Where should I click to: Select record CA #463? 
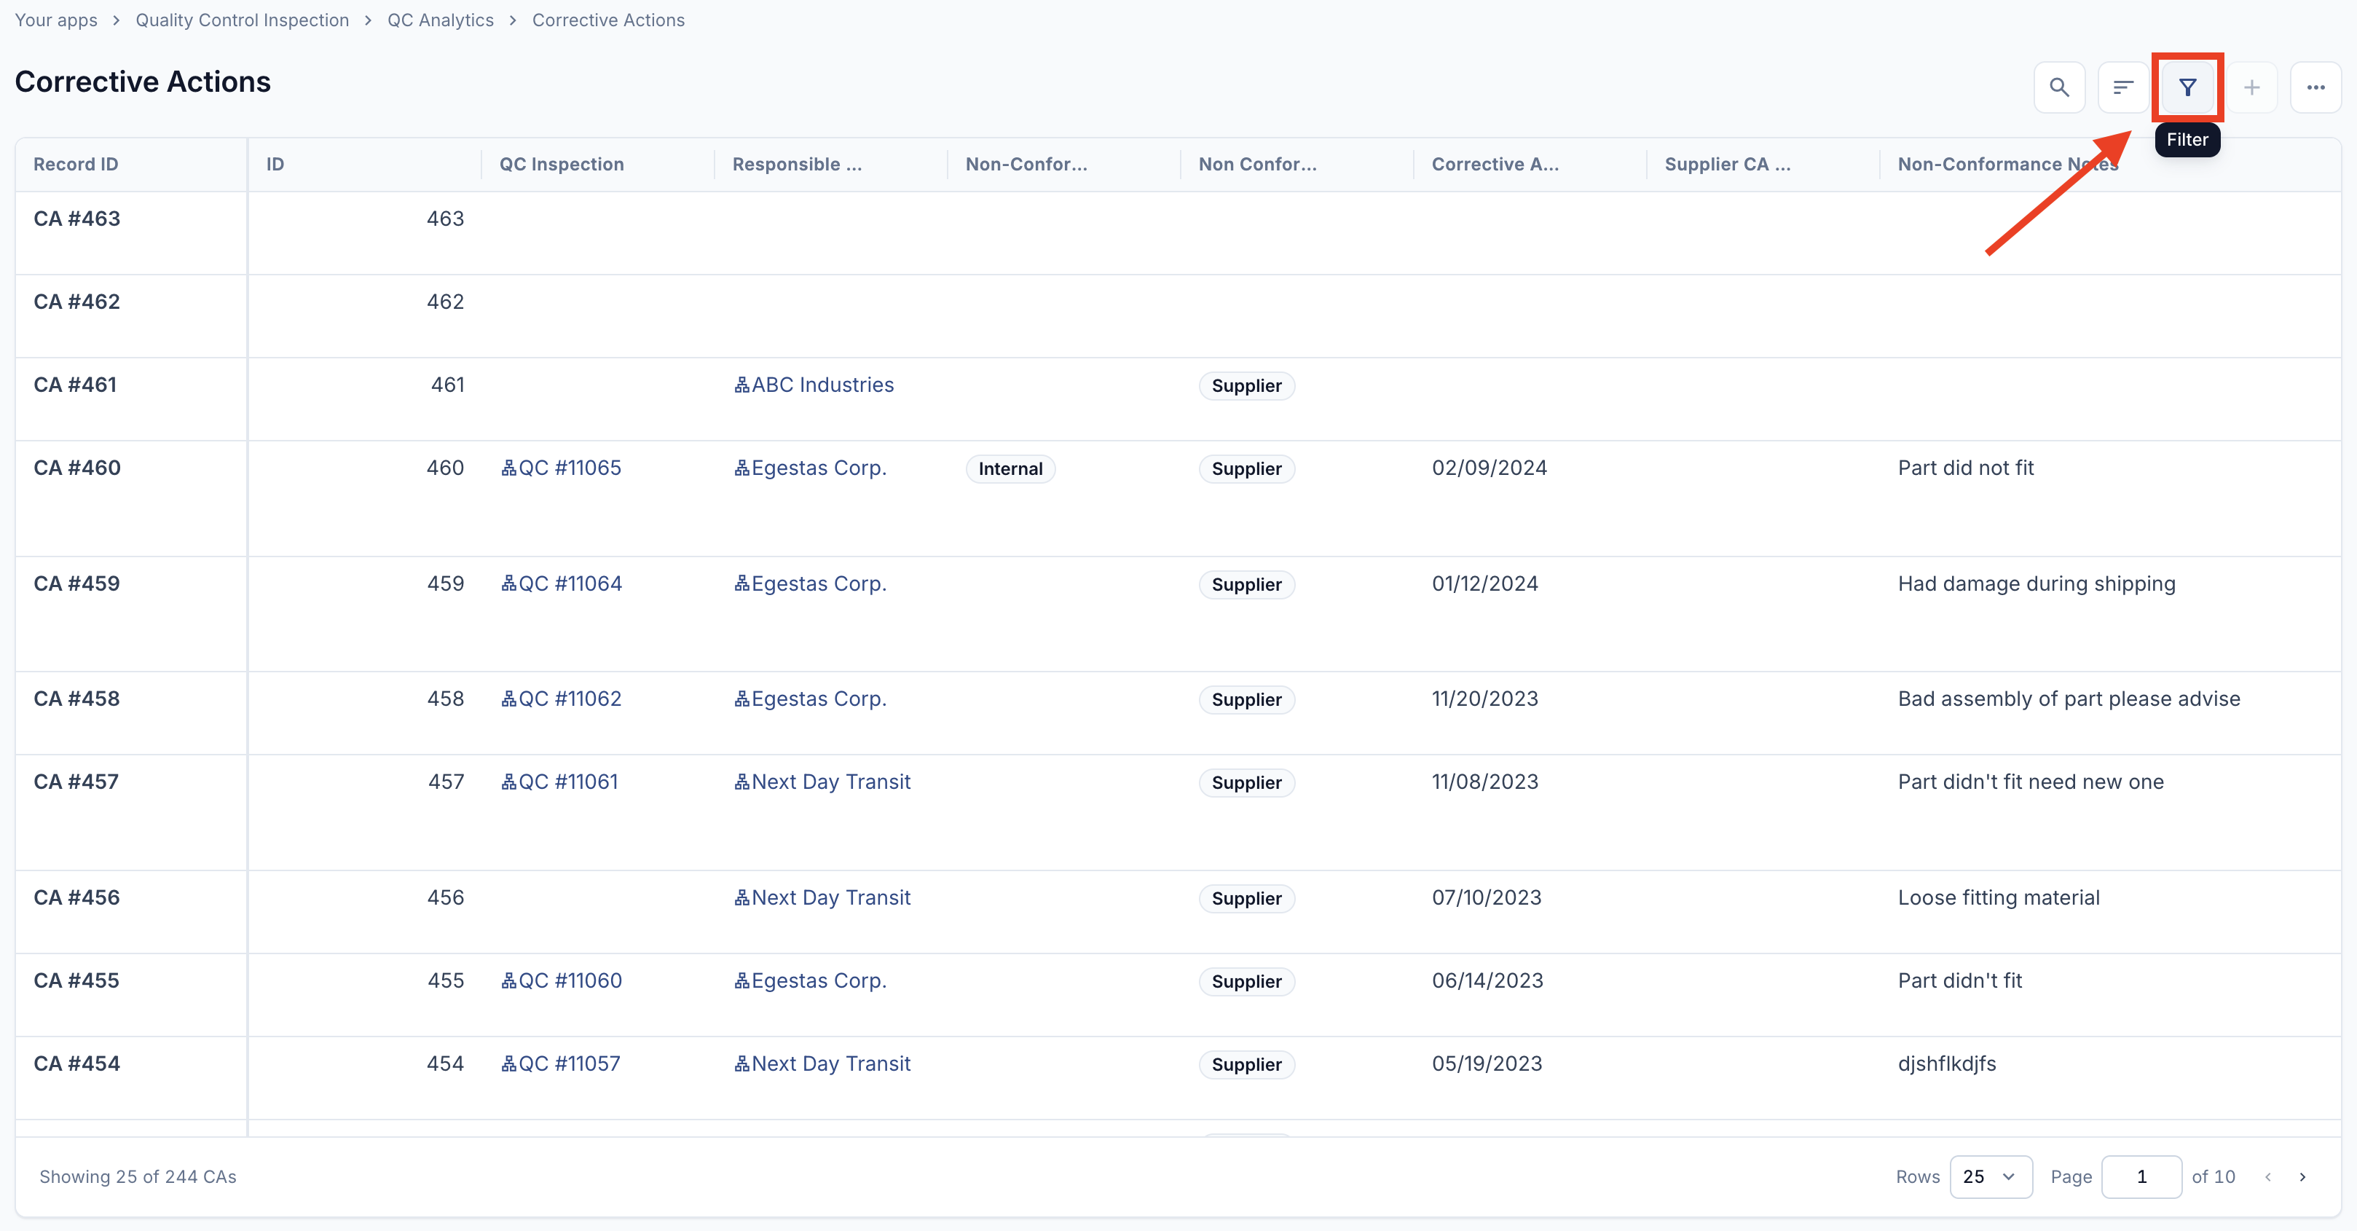click(x=77, y=219)
